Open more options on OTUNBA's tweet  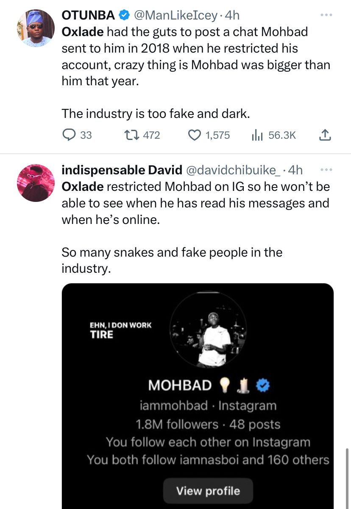point(326,15)
